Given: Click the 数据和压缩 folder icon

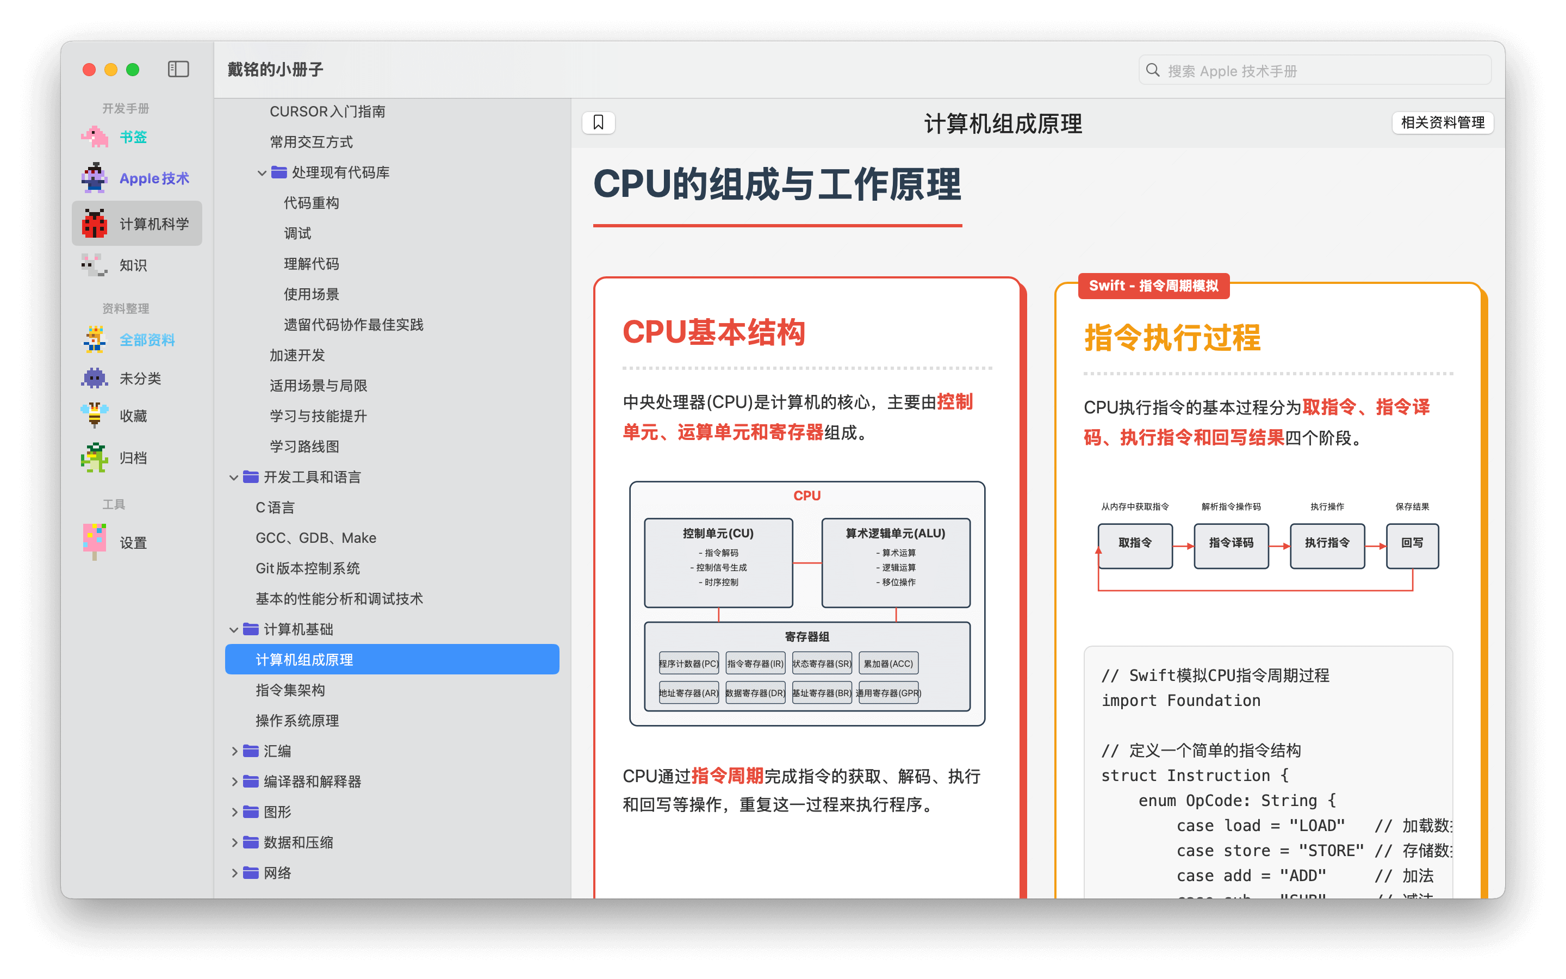Looking at the screenshot, I should tap(251, 842).
